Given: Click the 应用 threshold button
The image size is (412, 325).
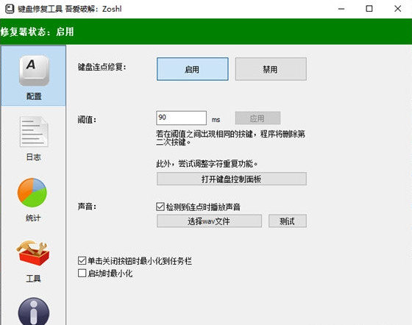Looking at the screenshot, I should click(257, 118).
